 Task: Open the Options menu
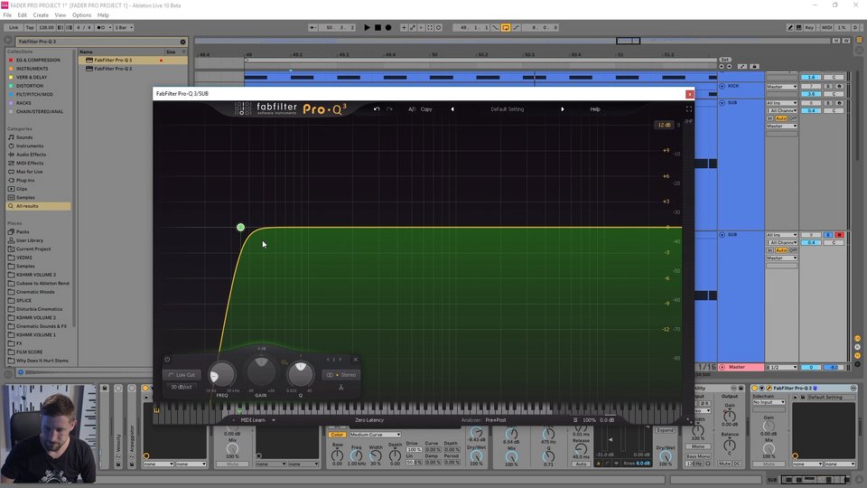(x=81, y=15)
